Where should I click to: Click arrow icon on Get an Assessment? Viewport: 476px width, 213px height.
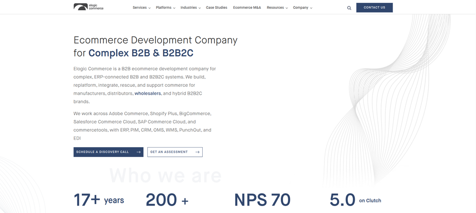[x=197, y=152]
